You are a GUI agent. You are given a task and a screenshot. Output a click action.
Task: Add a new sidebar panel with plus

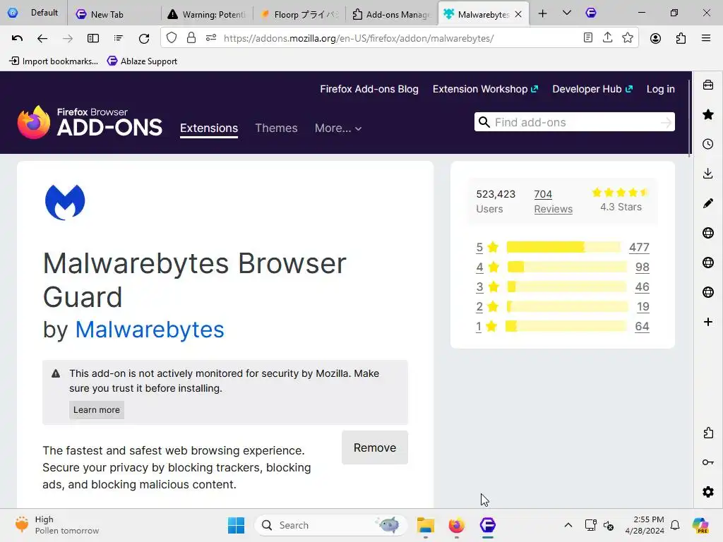coord(708,322)
